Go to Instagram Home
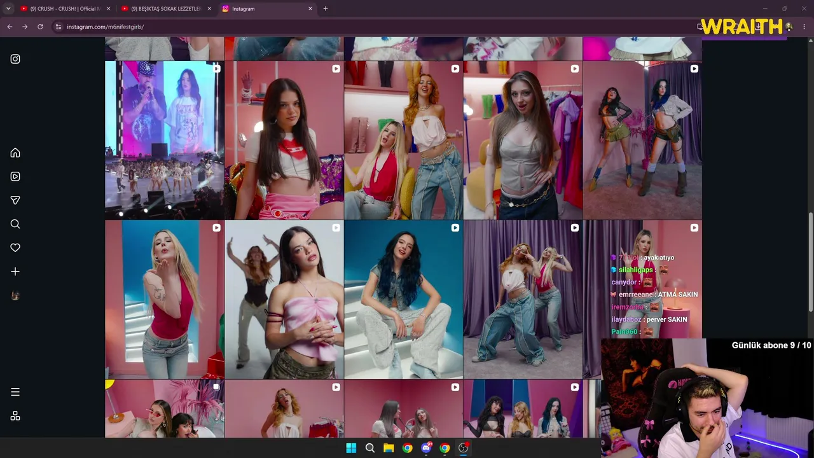 tap(15, 153)
